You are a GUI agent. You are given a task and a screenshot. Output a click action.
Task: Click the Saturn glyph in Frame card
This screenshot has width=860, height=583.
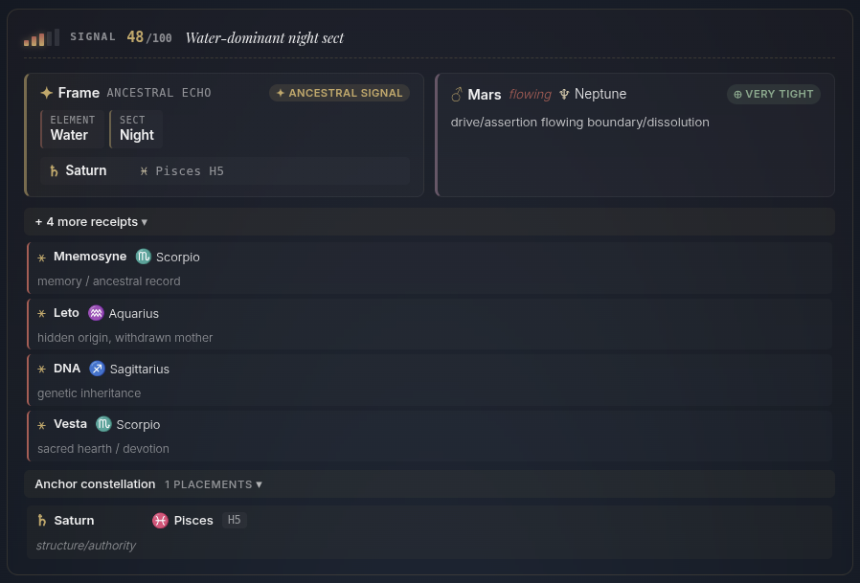(54, 171)
